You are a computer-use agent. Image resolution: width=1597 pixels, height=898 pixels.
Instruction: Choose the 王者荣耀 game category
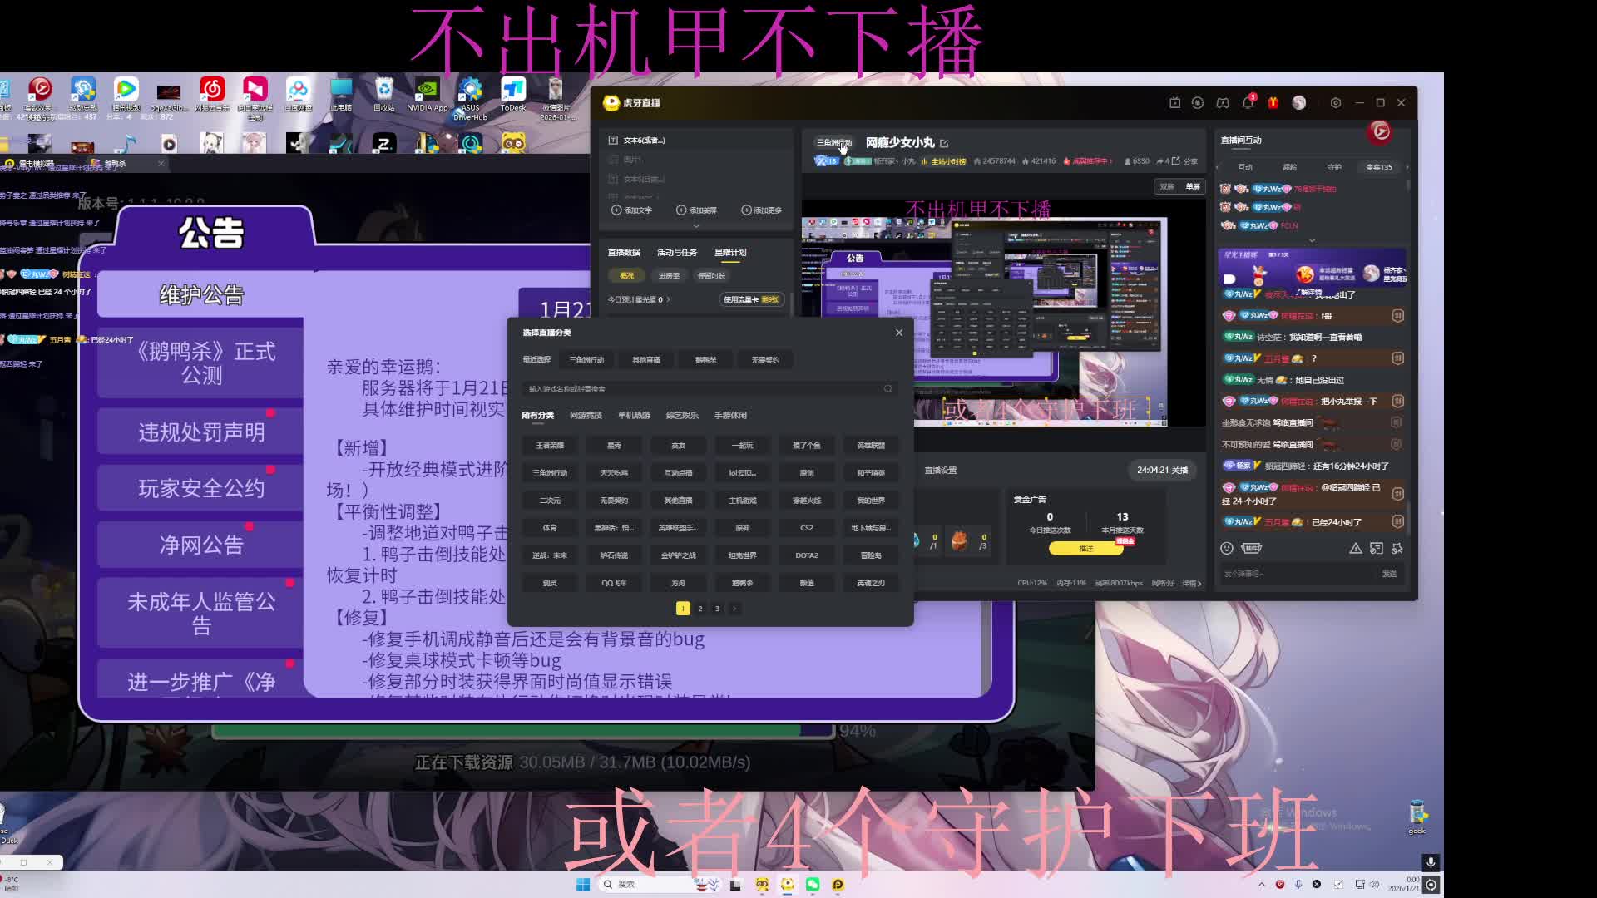(x=549, y=446)
